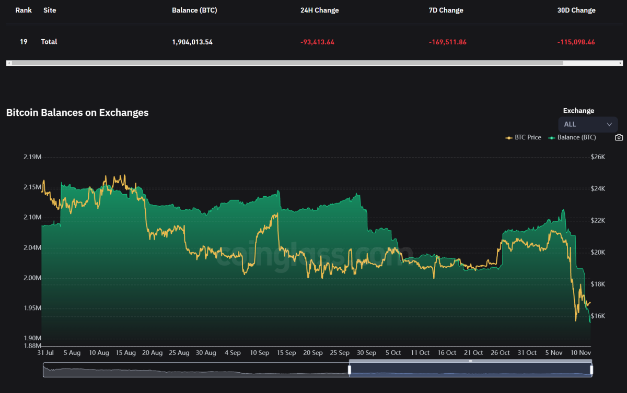This screenshot has height=393, width=627.
Task: Click the 21 Oct date label
Action: 474,353
